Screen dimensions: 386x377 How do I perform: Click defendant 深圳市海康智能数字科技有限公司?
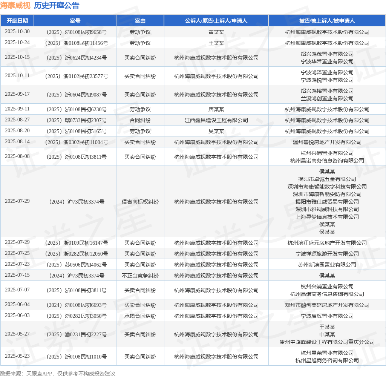click(x=327, y=187)
